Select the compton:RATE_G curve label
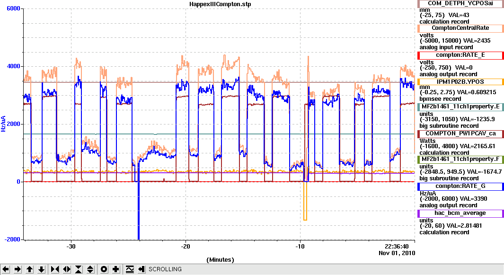Image resolution: width=504 pixels, height=275 pixels. pos(460,186)
